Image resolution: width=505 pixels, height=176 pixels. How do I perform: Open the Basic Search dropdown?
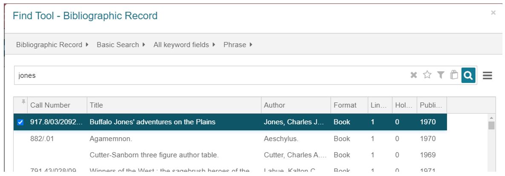(121, 45)
